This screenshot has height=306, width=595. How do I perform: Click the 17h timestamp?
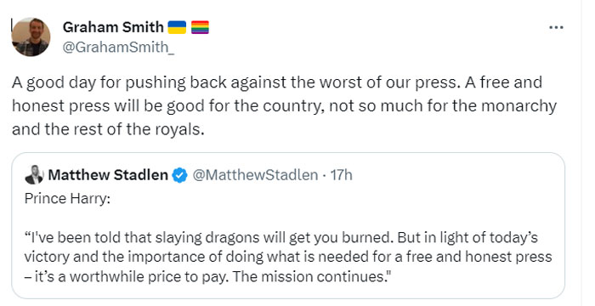tap(341, 175)
